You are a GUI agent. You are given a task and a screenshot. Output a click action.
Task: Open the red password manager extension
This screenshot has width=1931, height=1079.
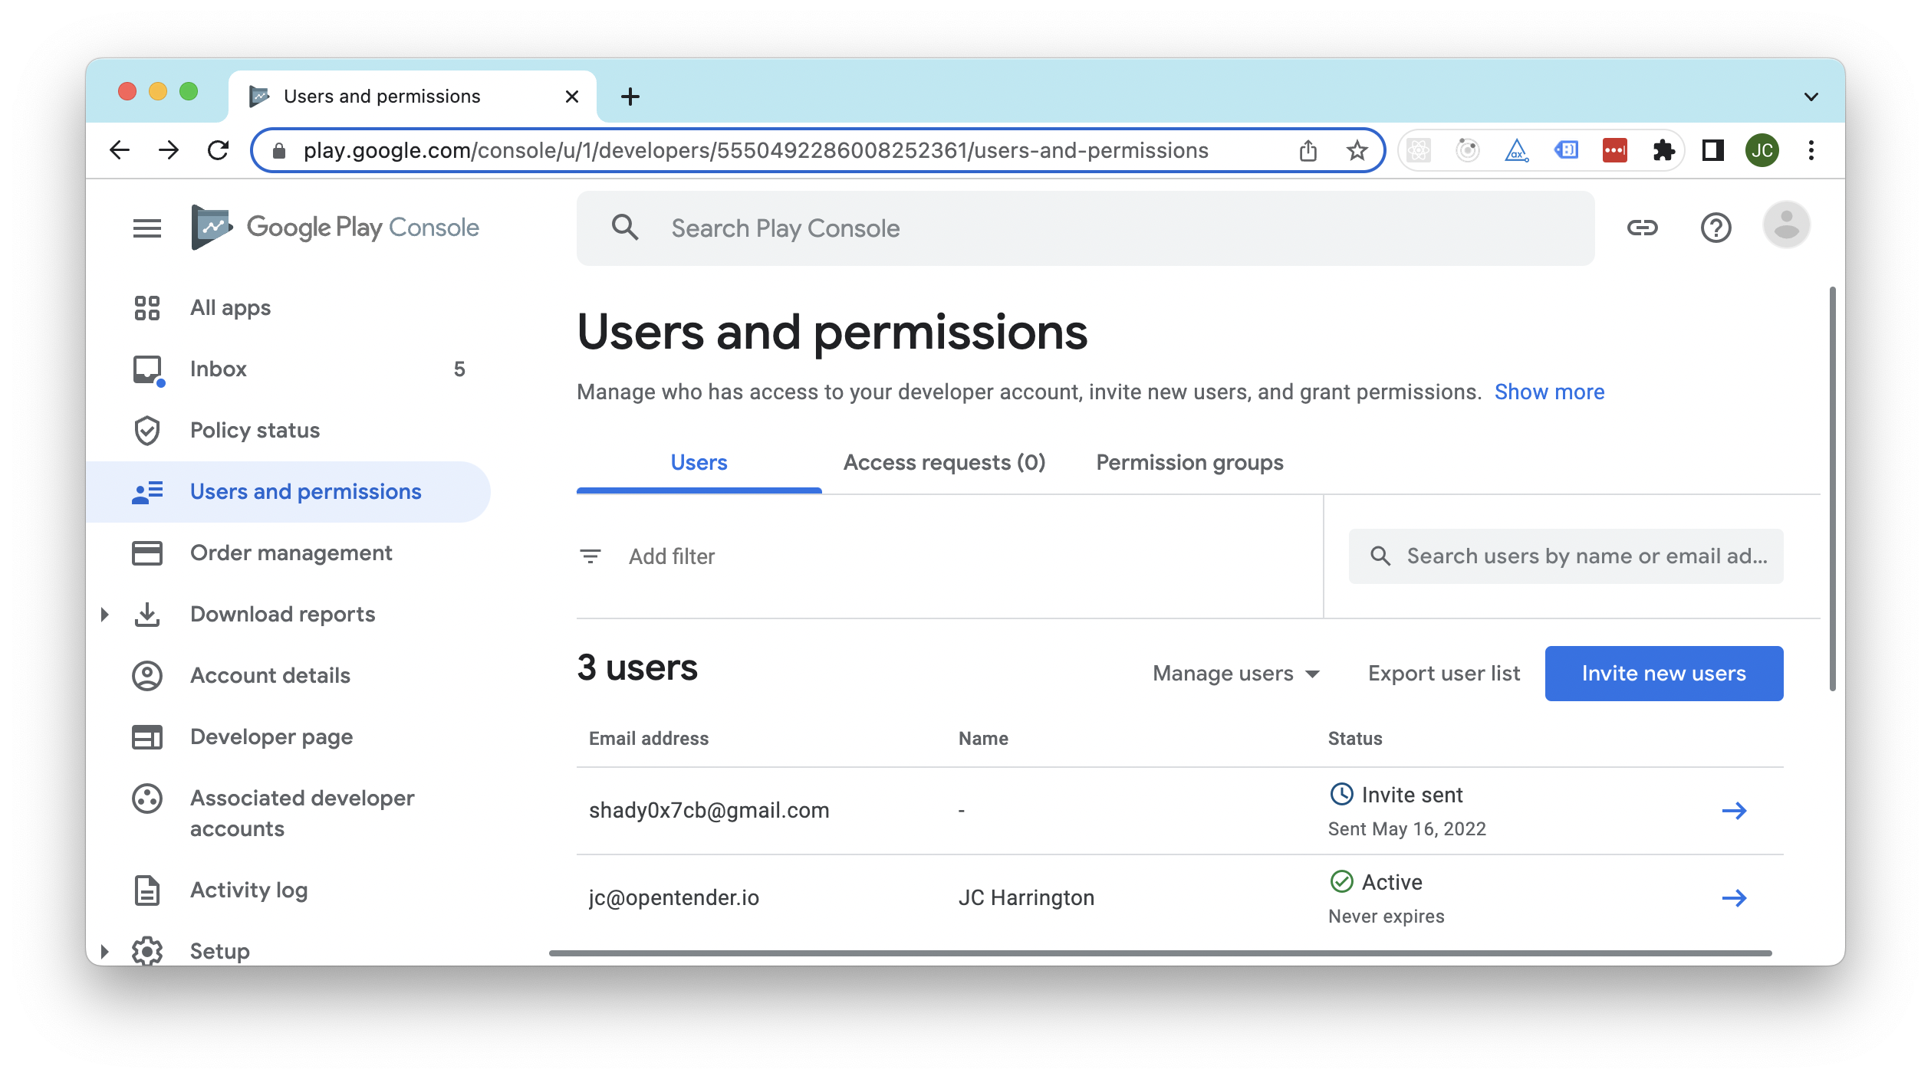coord(1615,150)
